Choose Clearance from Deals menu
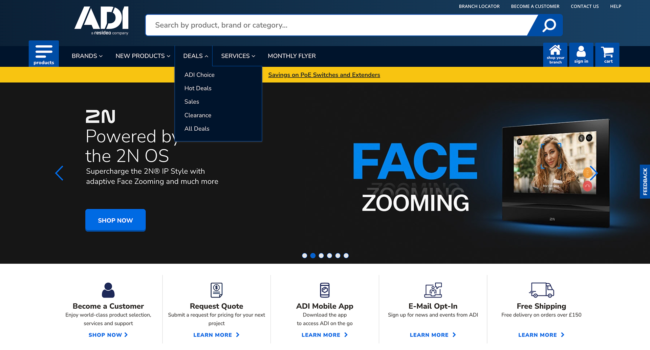Viewport: 650px width, 350px height. 198,115
